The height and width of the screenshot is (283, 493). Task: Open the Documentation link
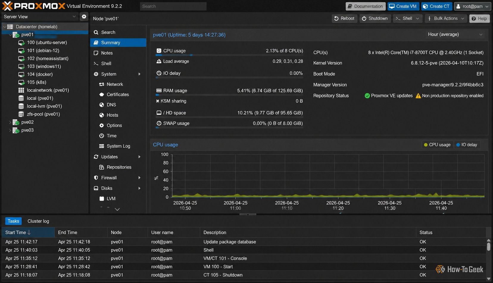pyautogui.click(x=366, y=6)
